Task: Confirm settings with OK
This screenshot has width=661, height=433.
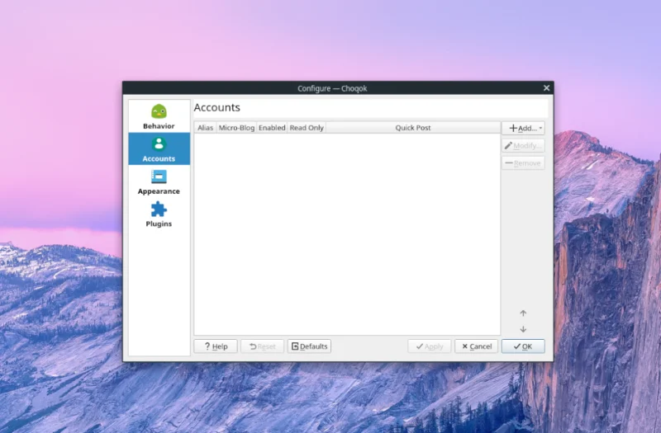Action: pyautogui.click(x=523, y=346)
